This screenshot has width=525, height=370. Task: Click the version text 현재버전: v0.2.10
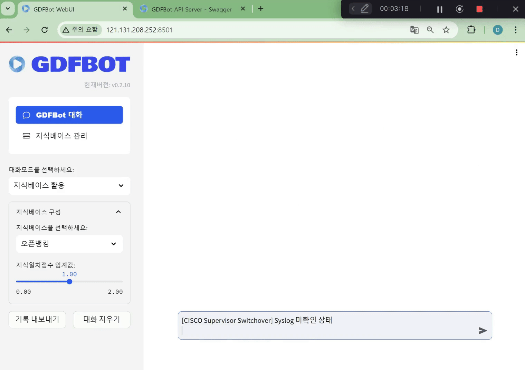coord(107,85)
